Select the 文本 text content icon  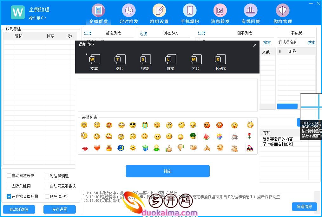tap(94, 60)
